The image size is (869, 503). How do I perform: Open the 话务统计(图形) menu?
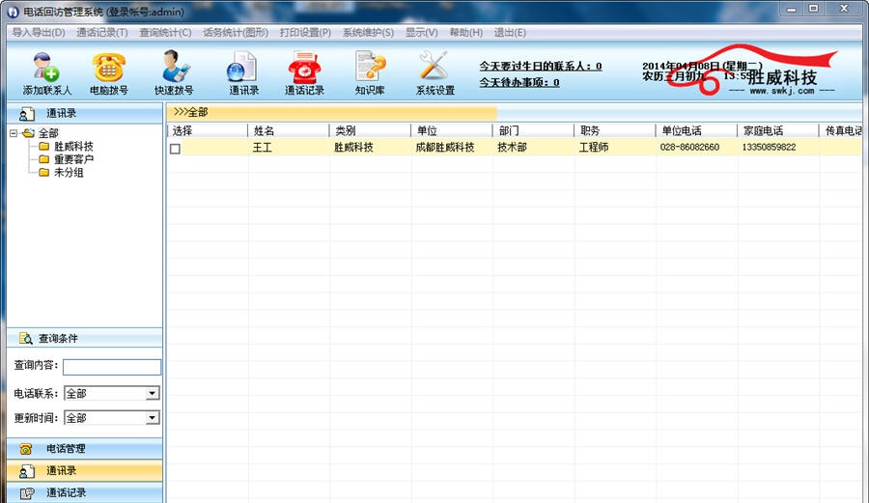235,32
